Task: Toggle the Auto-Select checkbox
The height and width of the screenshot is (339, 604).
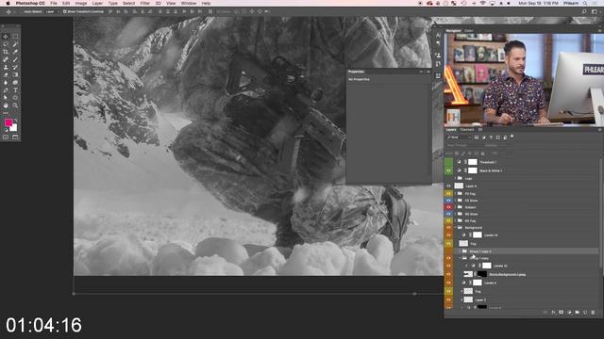Action: [x=21, y=11]
